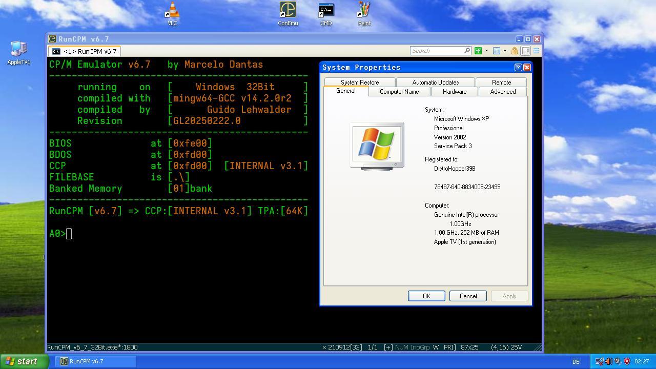
Task: Click the ConEmu search magnifier icon
Action: 467,51
